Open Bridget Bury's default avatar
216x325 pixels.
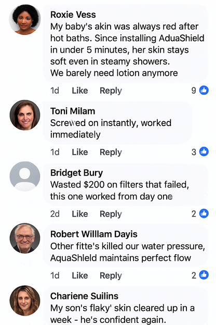(x=25, y=177)
